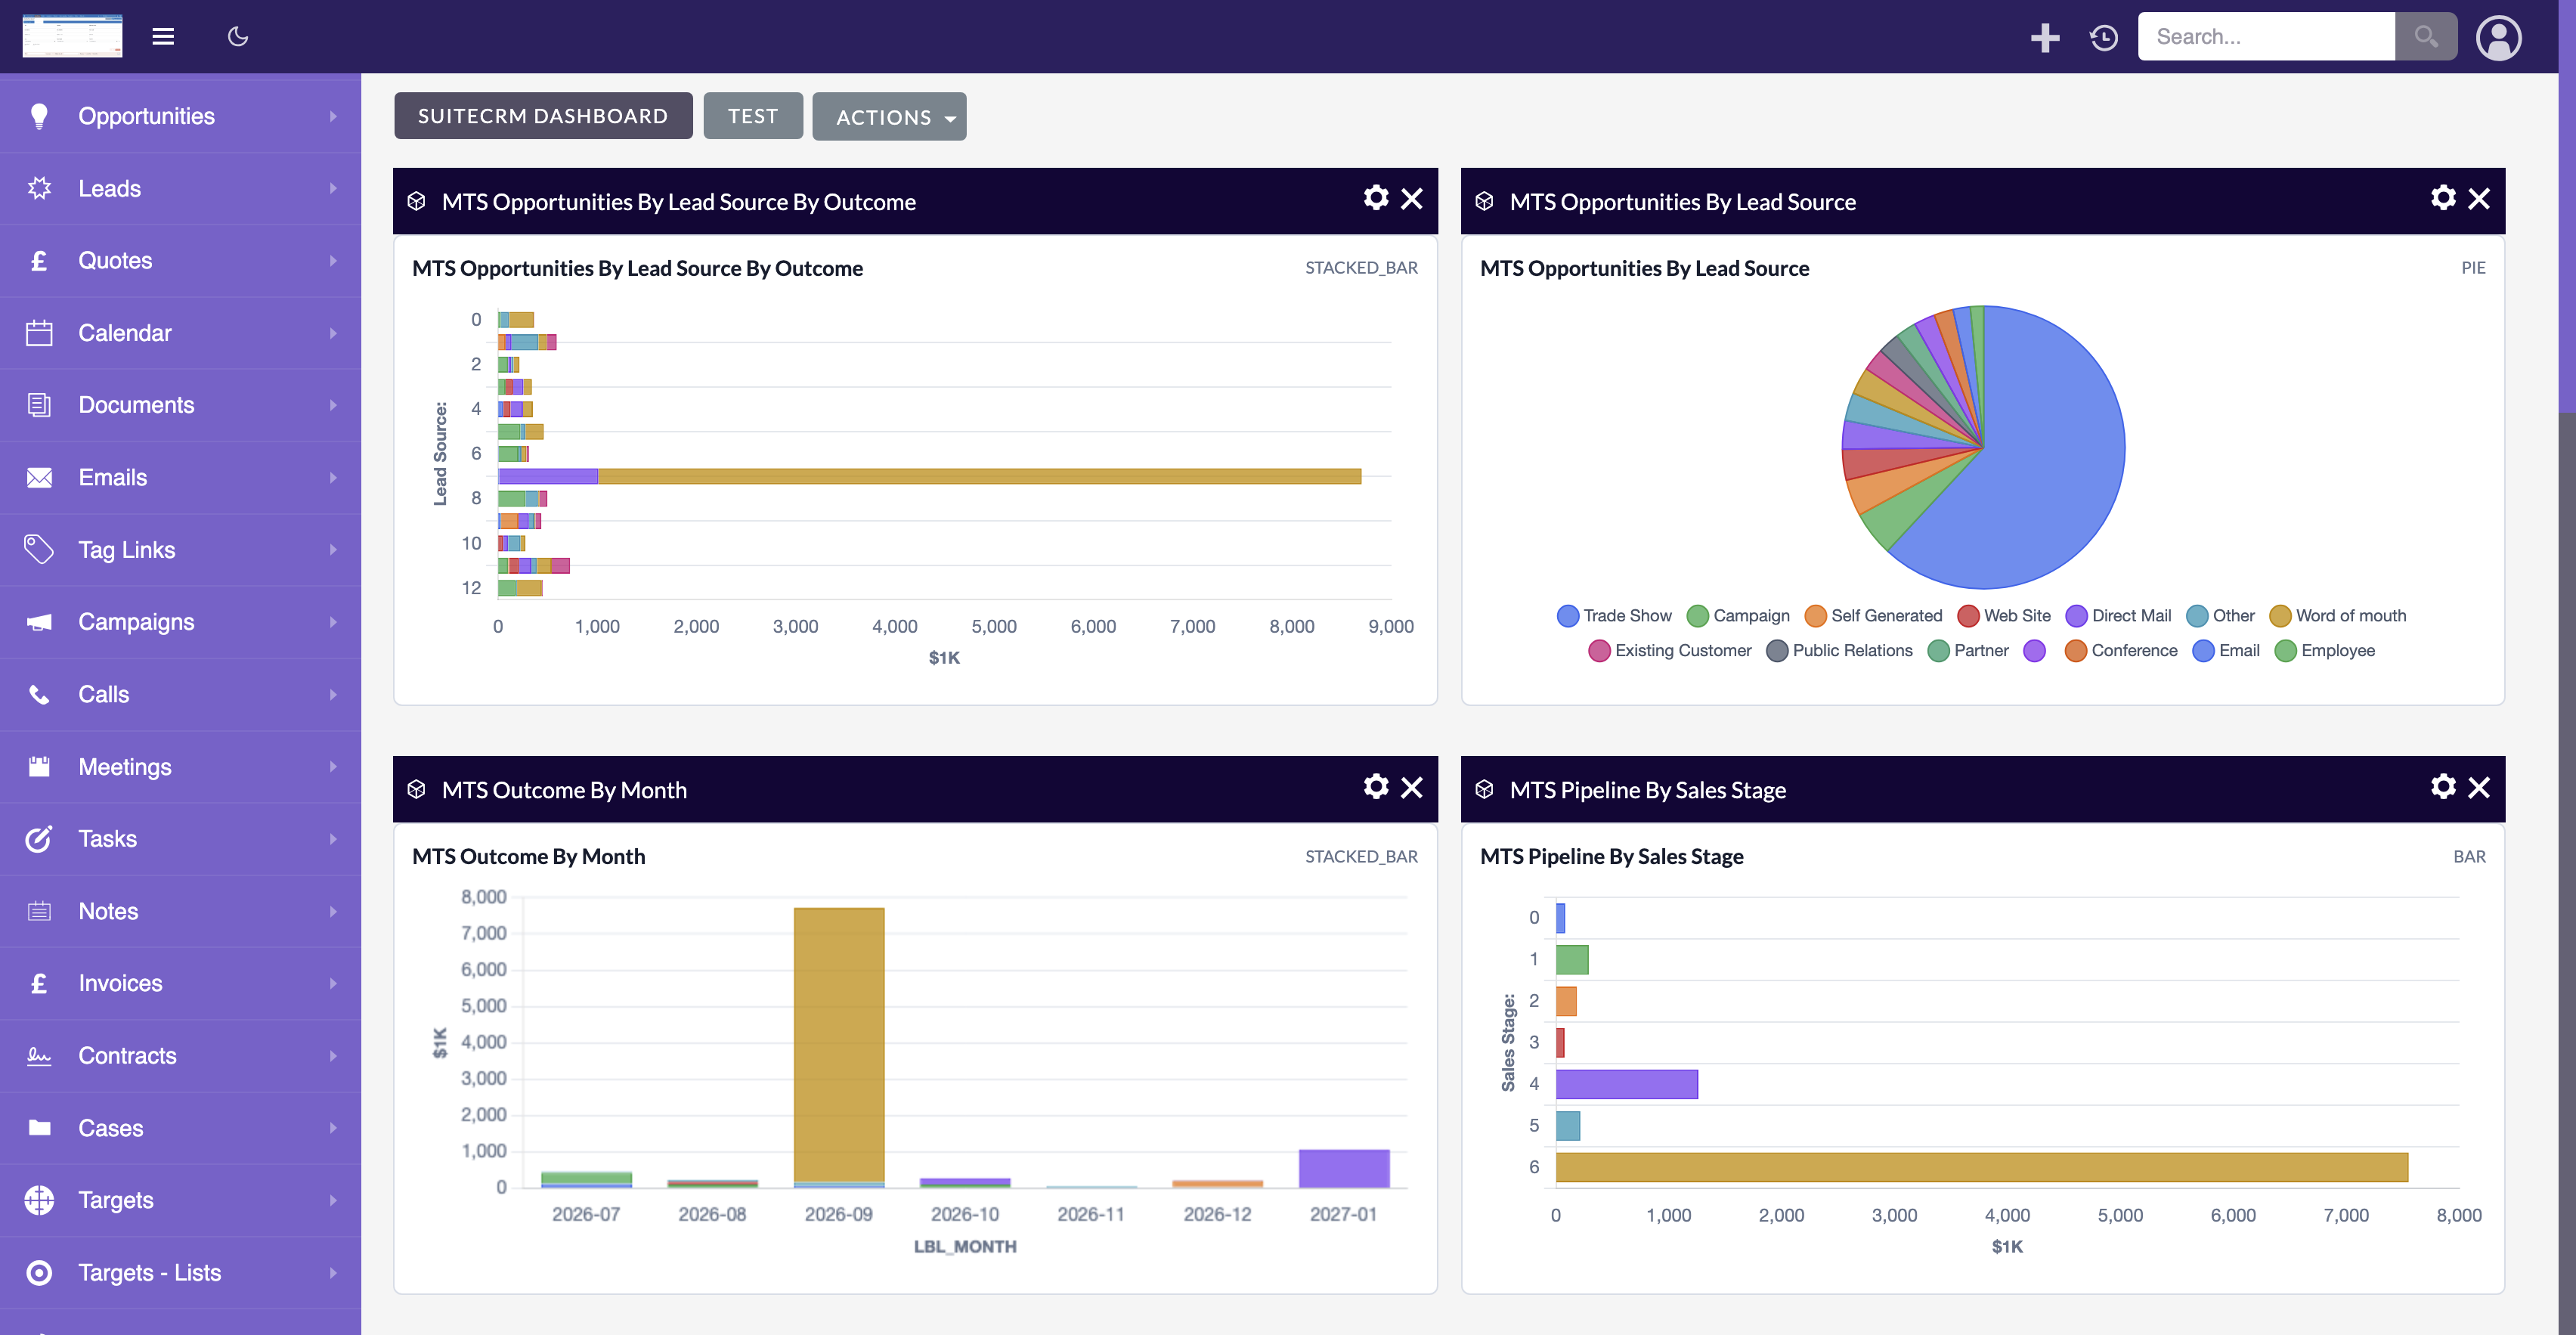Open the Leads module link
Image resolution: width=2576 pixels, height=1335 pixels.
(x=110, y=189)
